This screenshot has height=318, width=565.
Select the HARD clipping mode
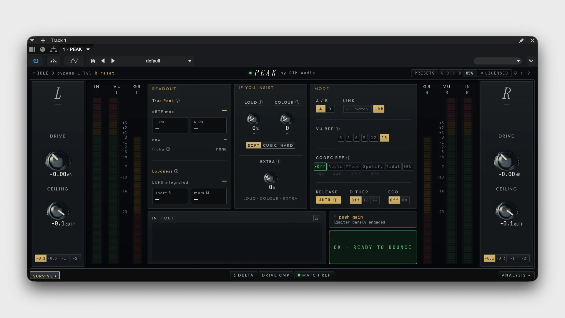click(x=287, y=145)
